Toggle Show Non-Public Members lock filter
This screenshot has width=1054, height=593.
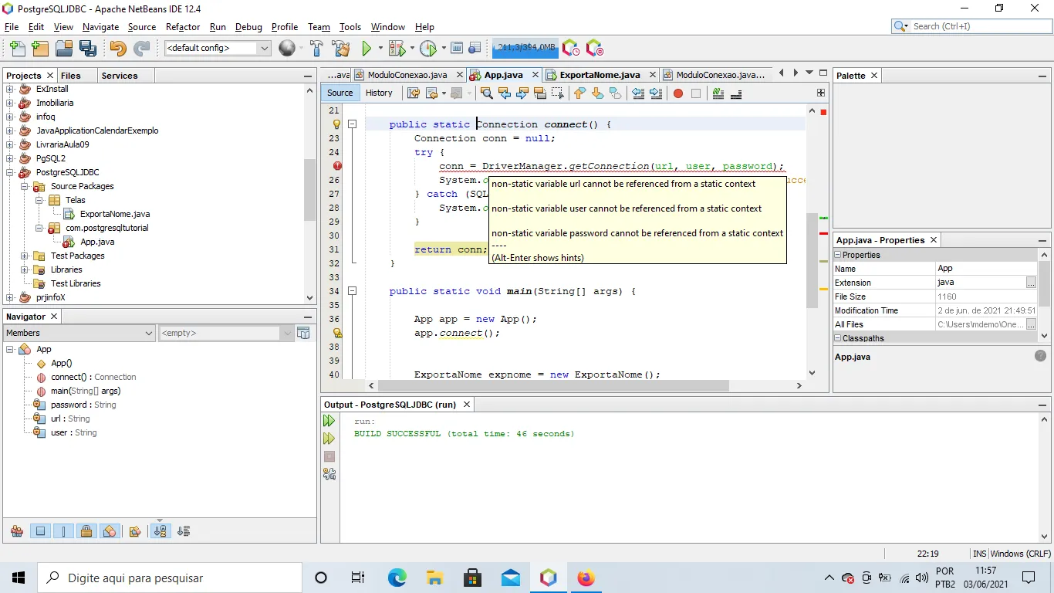pyautogui.click(x=86, y=531)
